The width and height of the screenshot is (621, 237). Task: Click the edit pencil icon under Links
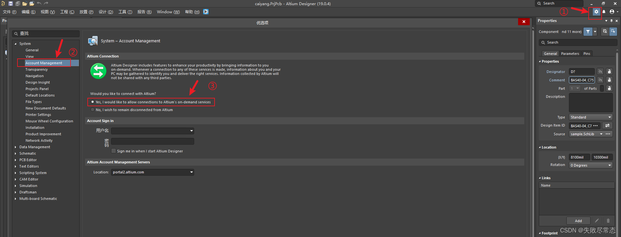[x=597, y=221]
